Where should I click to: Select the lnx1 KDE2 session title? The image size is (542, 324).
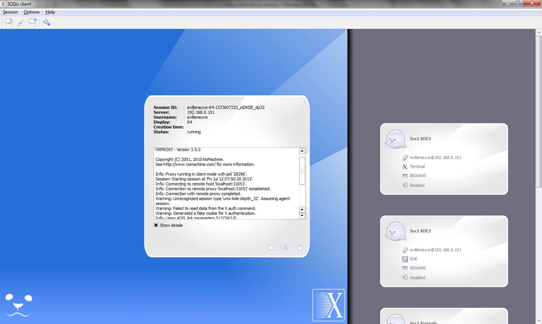coord(421,139)
